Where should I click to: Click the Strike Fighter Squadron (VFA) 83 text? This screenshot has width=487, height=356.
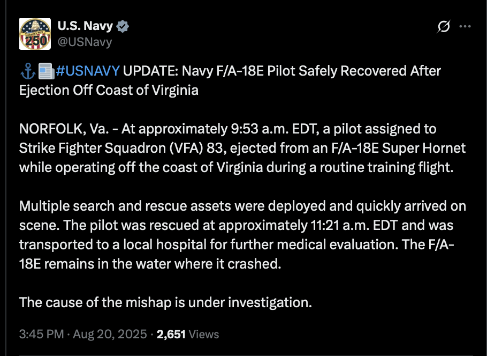point(121,148)
